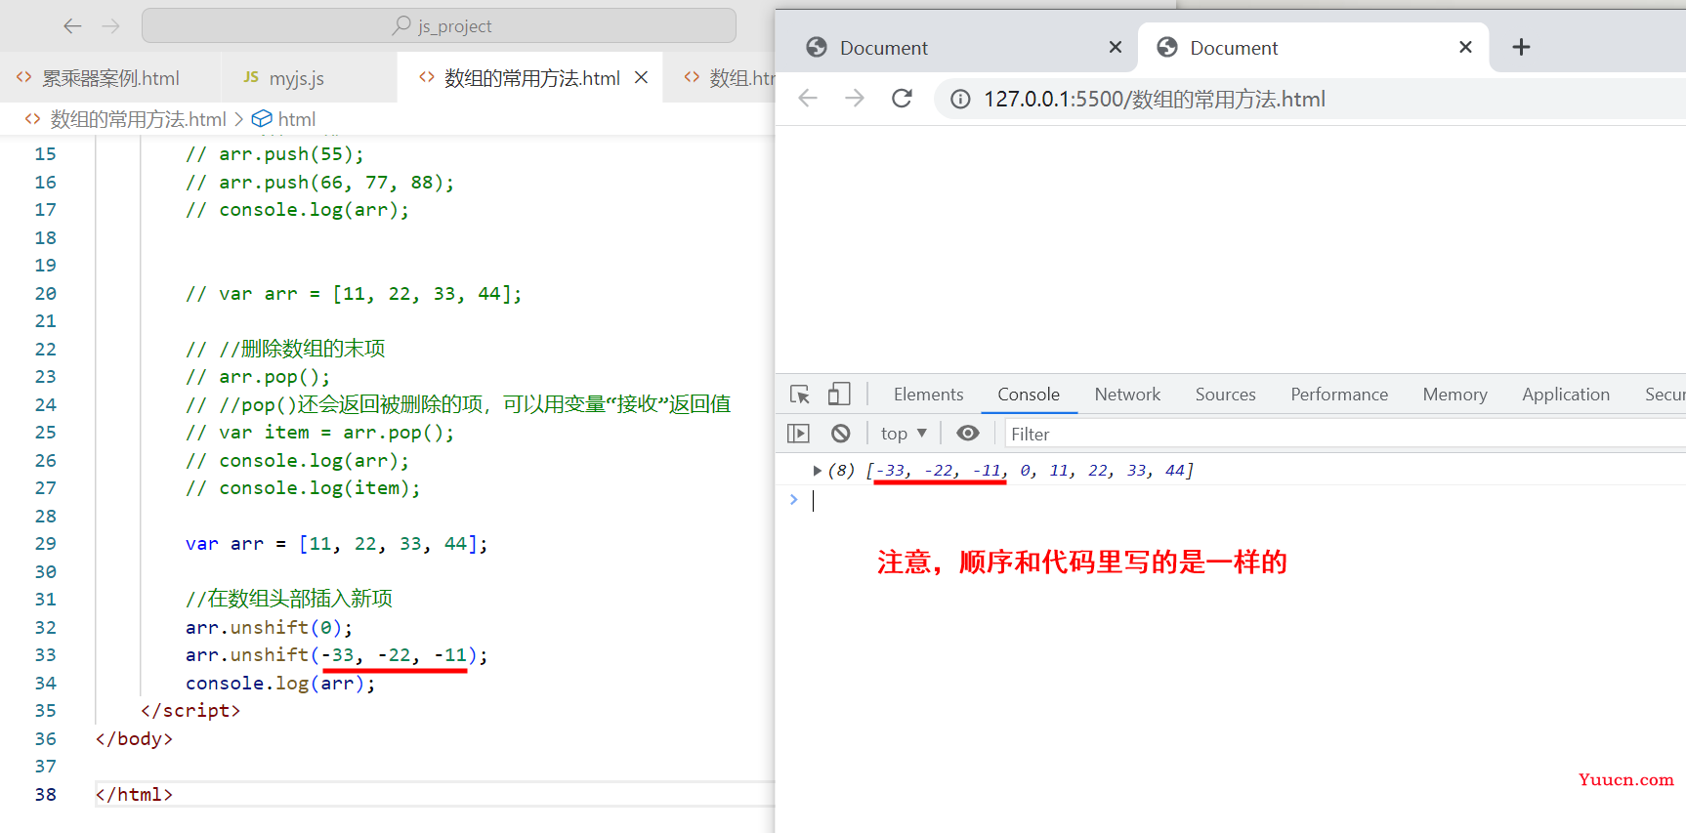Click the closing </script> tag
Image resolution: width=1686 pixels, height=833 pixels.
pyautogui.click(x=190, y=711)
